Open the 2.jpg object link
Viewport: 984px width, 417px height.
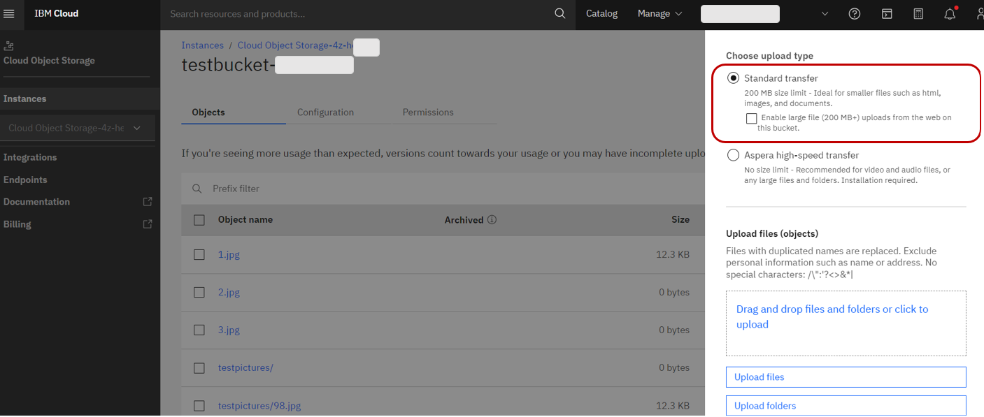click(229, 293)
